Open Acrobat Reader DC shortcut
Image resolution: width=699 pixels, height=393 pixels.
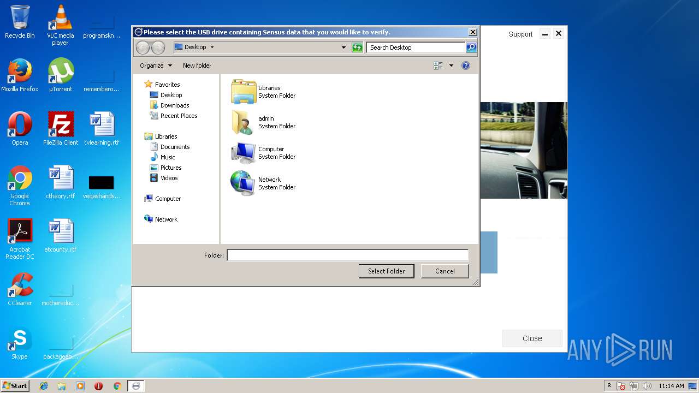(x=20, y=239)
